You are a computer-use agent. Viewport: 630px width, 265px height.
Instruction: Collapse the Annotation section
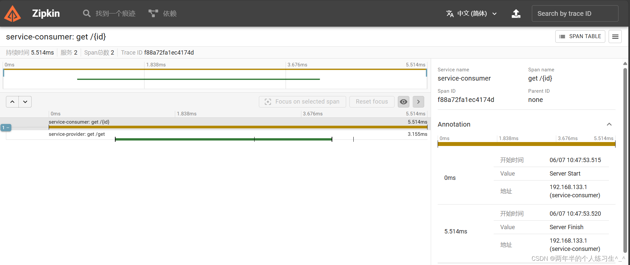point(609,124)
